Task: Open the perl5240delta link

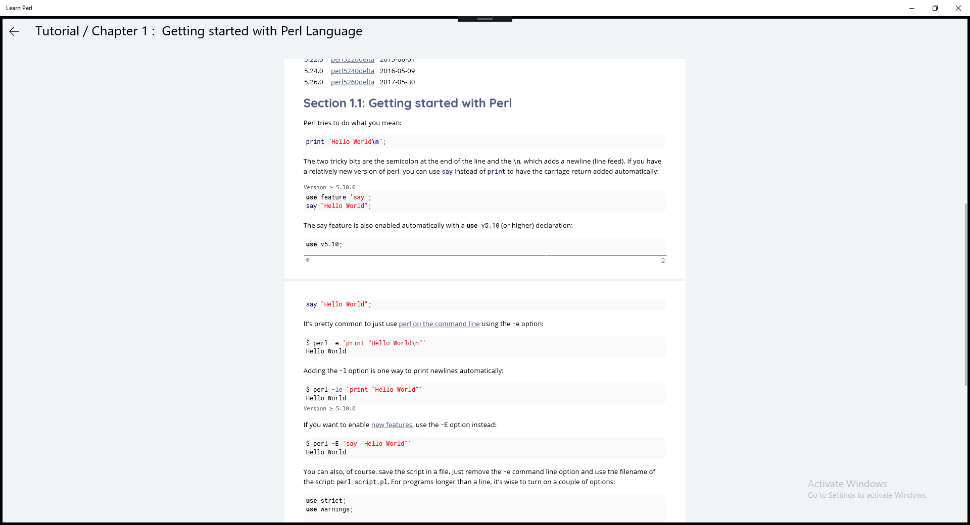Action: coord(352,71)
